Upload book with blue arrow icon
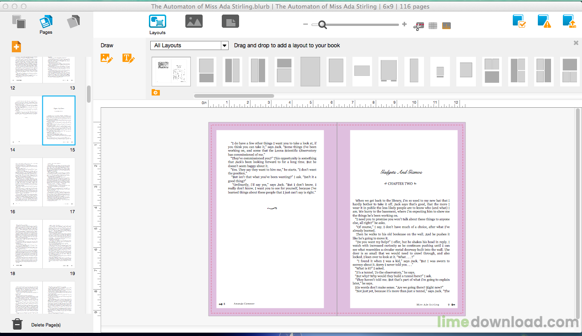This screenshot has width=582, height=336. [569, 21]
